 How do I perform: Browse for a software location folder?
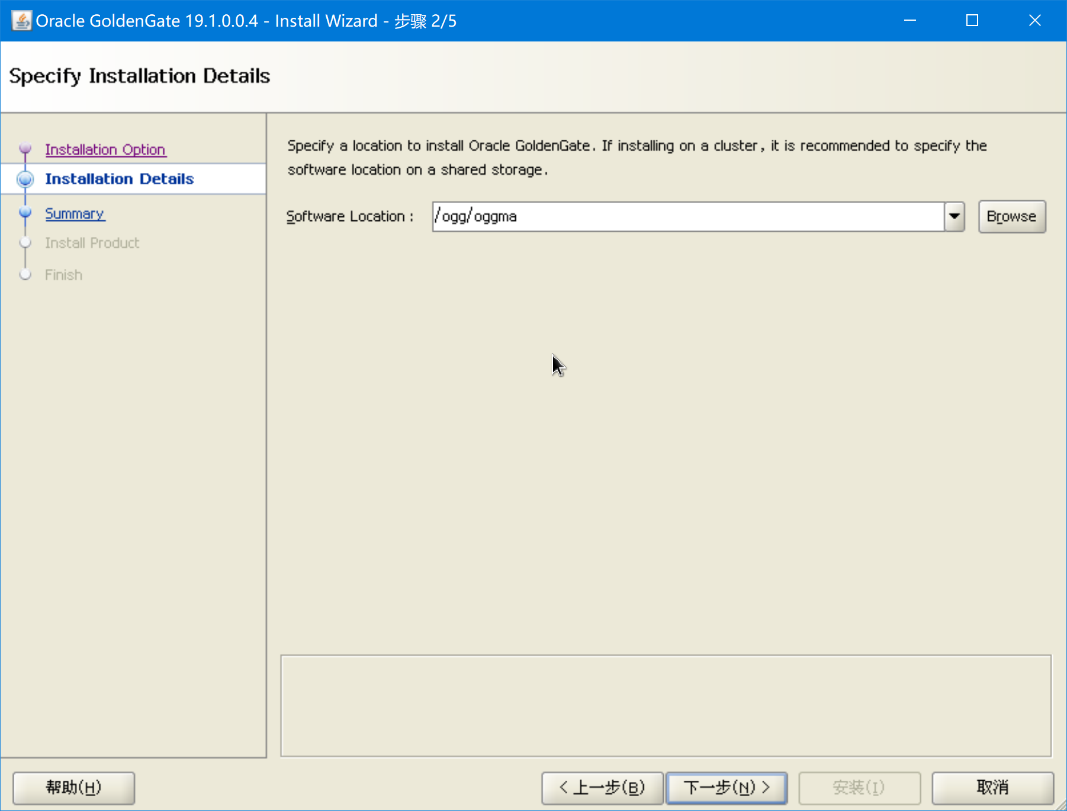click(1012, 217)
